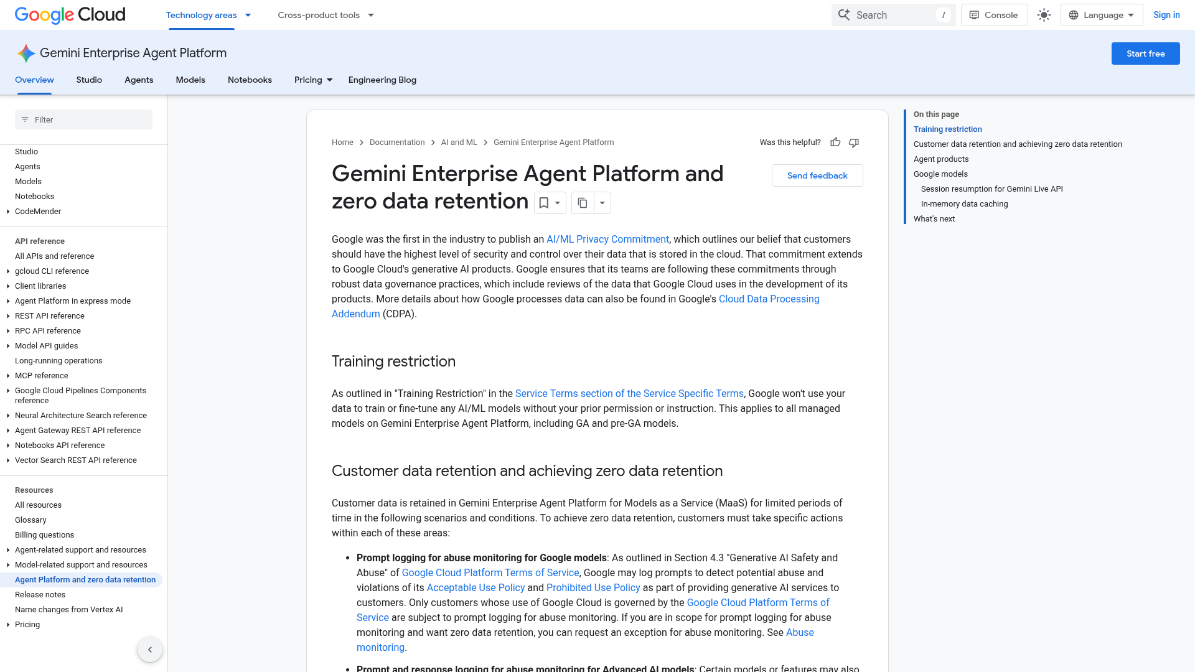The height and width of the screenshot is (672, 1195).
Task: Click the Gemini Enterprise Agent Platform star icon
Action: point(26,54)
